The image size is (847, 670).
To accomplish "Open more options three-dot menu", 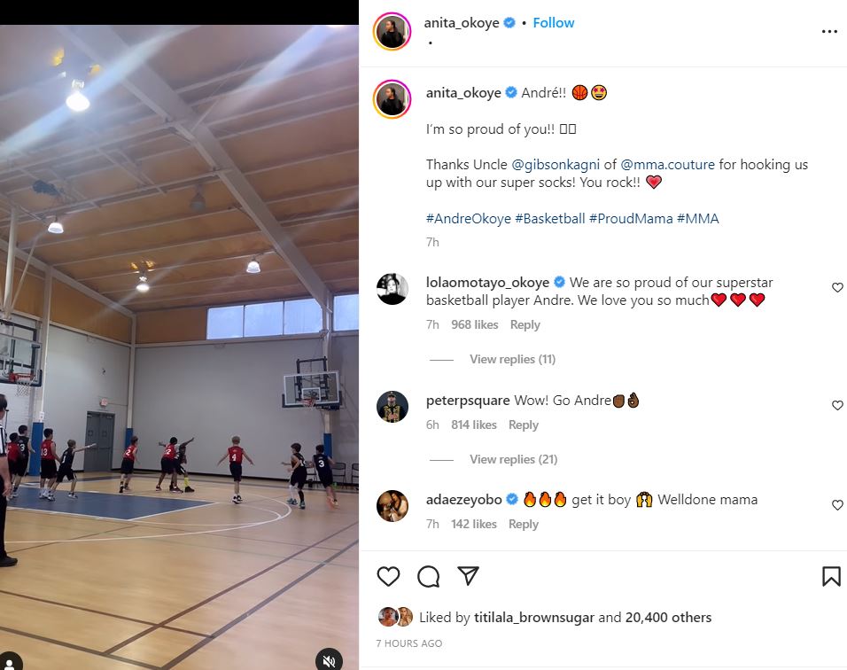I will [x=829, y=31].
